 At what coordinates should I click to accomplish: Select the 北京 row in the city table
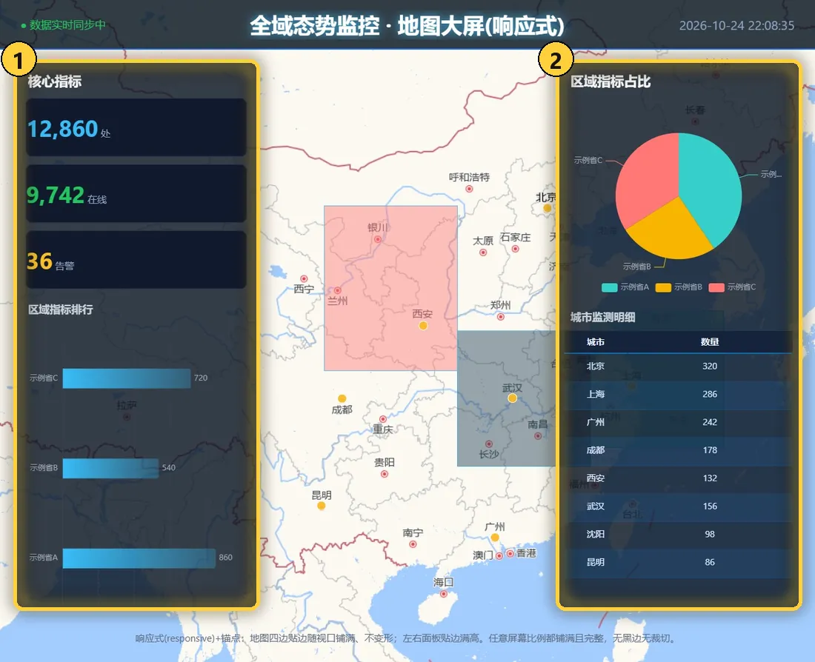coord(678,367)
